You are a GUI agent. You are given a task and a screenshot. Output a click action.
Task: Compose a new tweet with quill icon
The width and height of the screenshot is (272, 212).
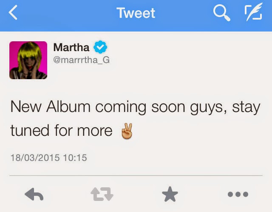(x=253, y=12)
